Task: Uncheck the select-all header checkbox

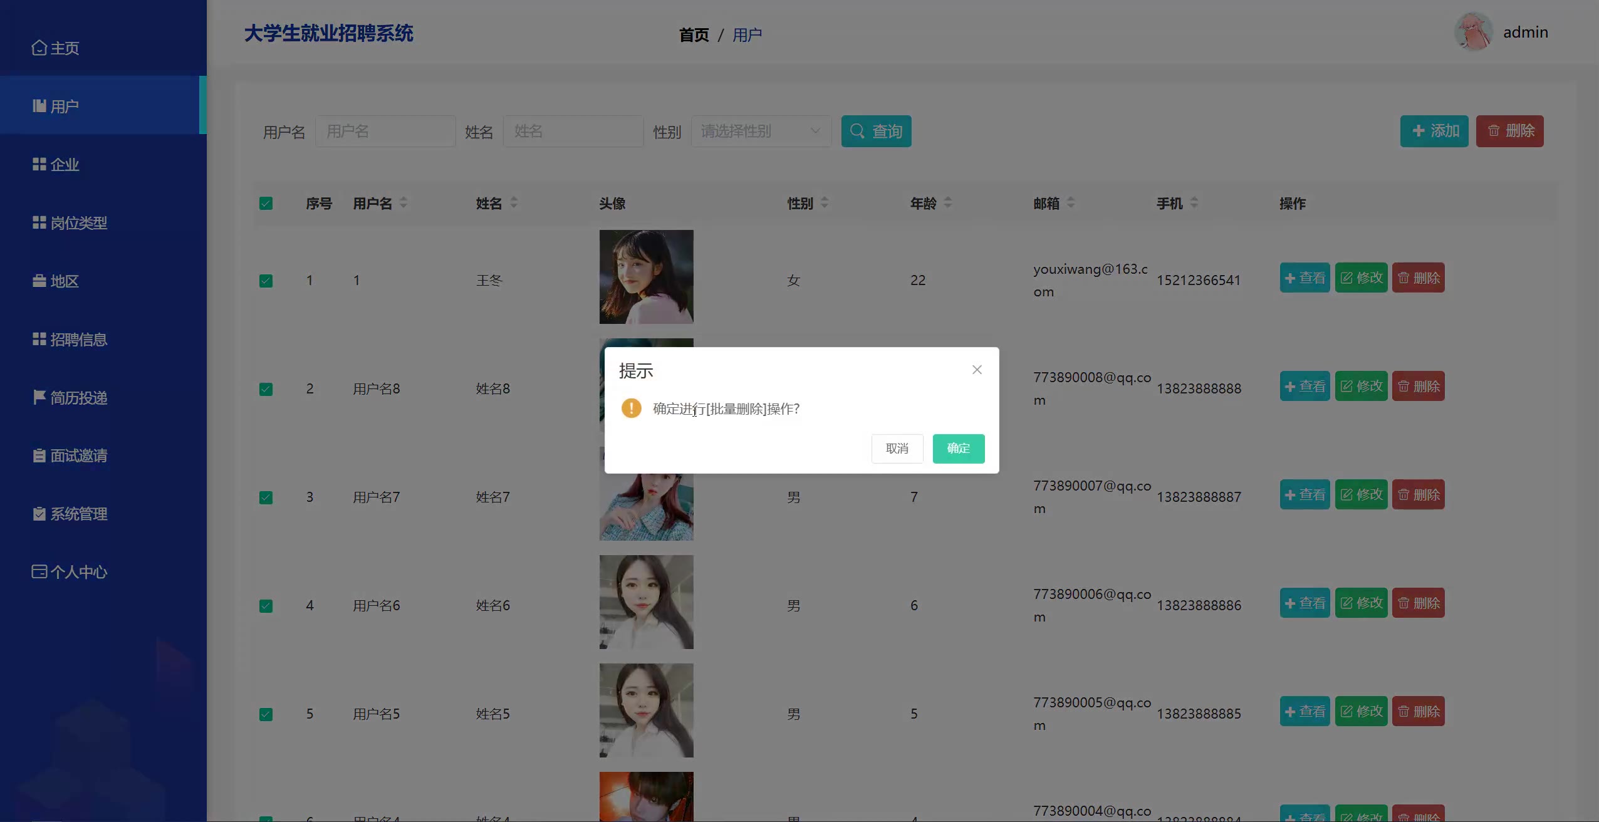Action: pyautogui.click(x=266, y=204)
